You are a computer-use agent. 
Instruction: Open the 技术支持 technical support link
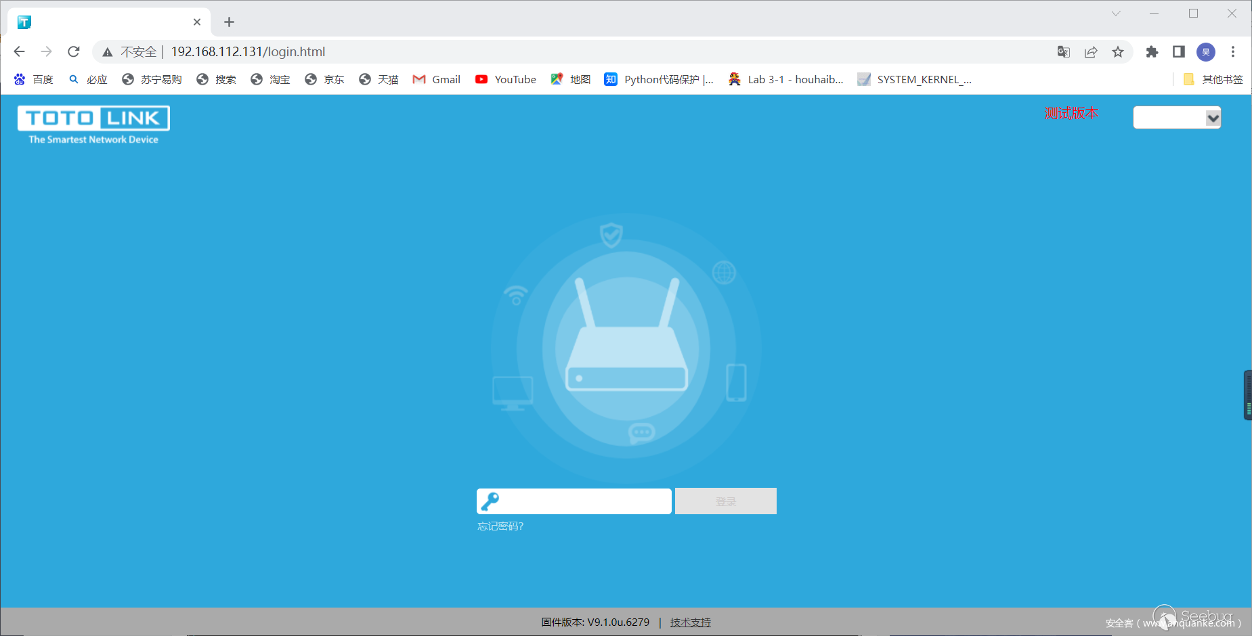(691, 622)
